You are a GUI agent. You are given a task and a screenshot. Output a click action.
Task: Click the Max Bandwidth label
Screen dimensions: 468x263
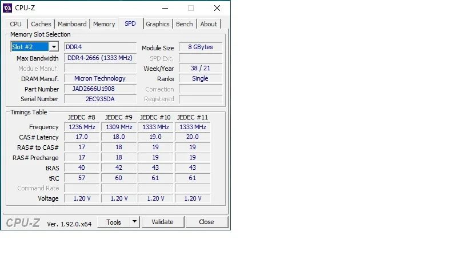point(38,58)
